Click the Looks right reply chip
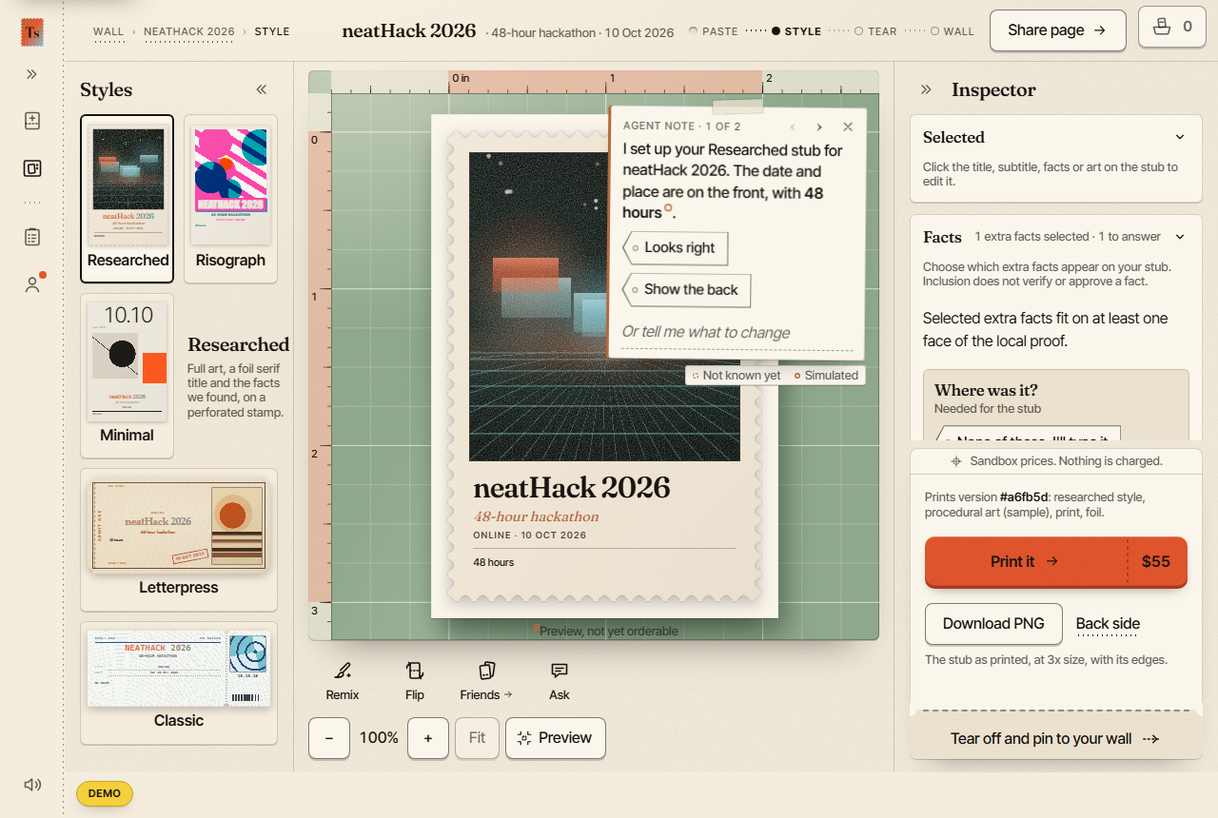1218x818 pixels. click(x=676, y=248)
